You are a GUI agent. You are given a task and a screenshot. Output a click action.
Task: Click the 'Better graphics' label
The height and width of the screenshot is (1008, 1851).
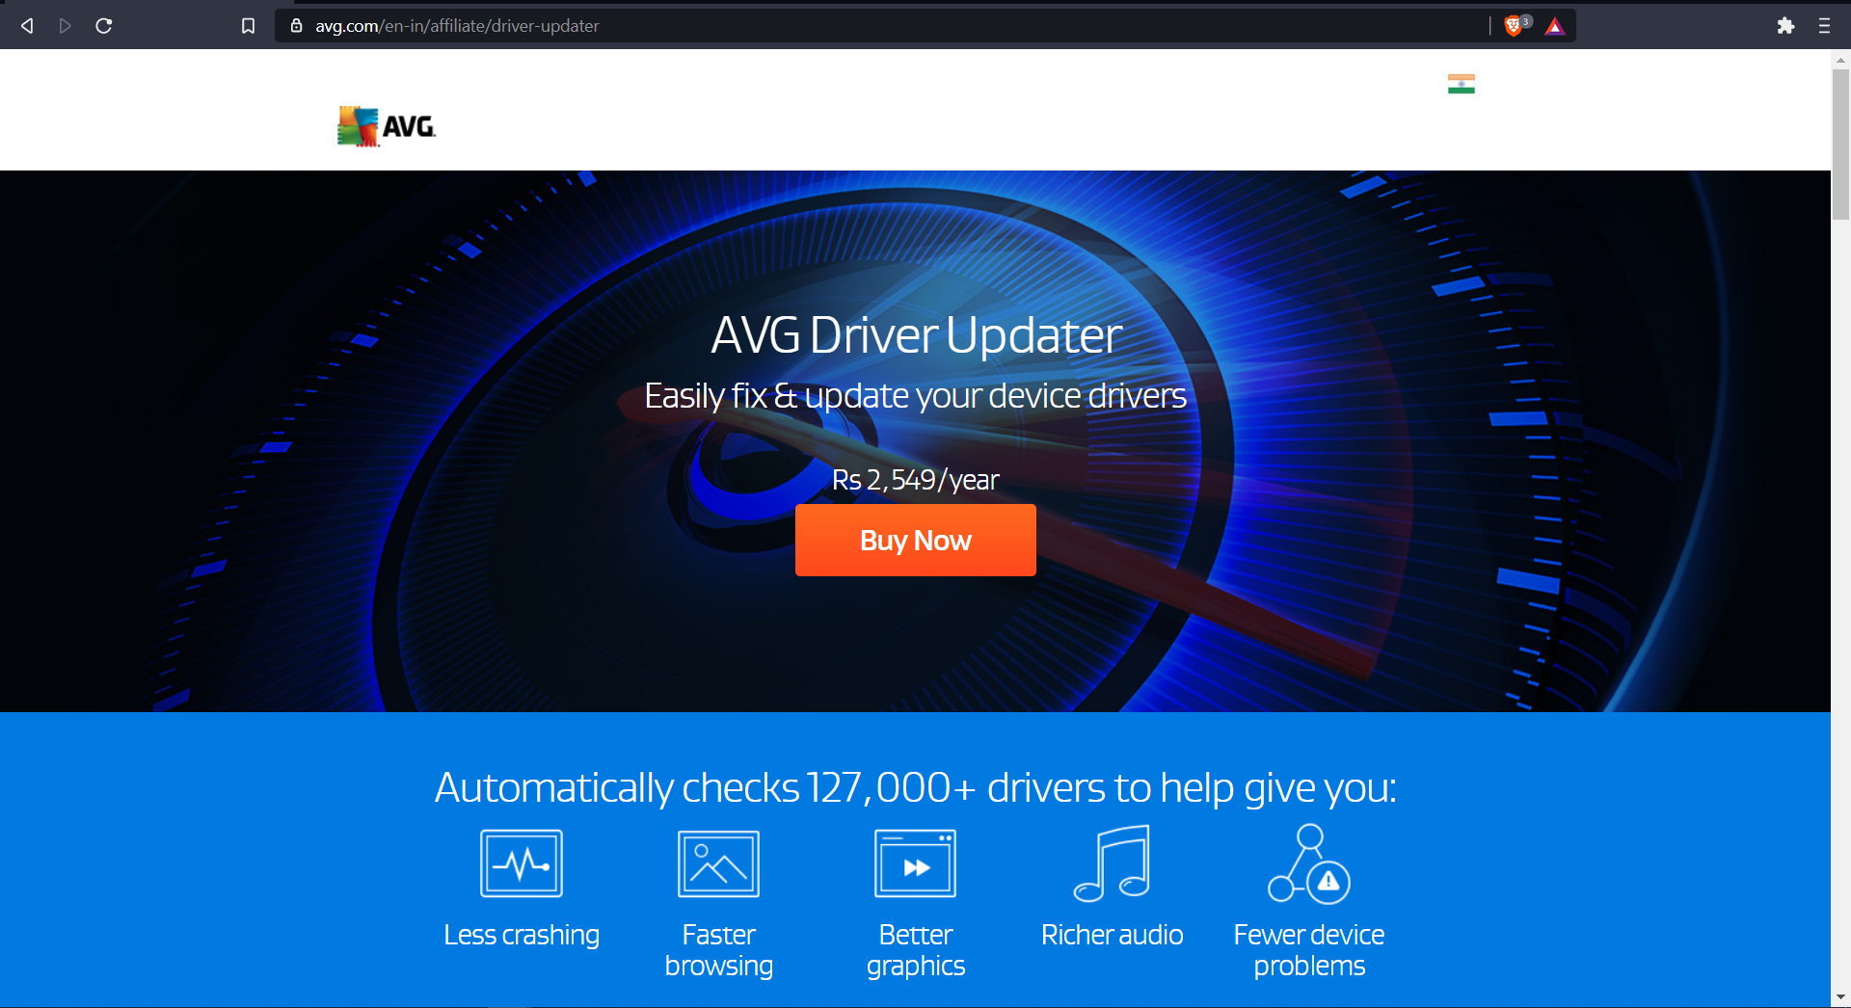click(x=916, y=950)
